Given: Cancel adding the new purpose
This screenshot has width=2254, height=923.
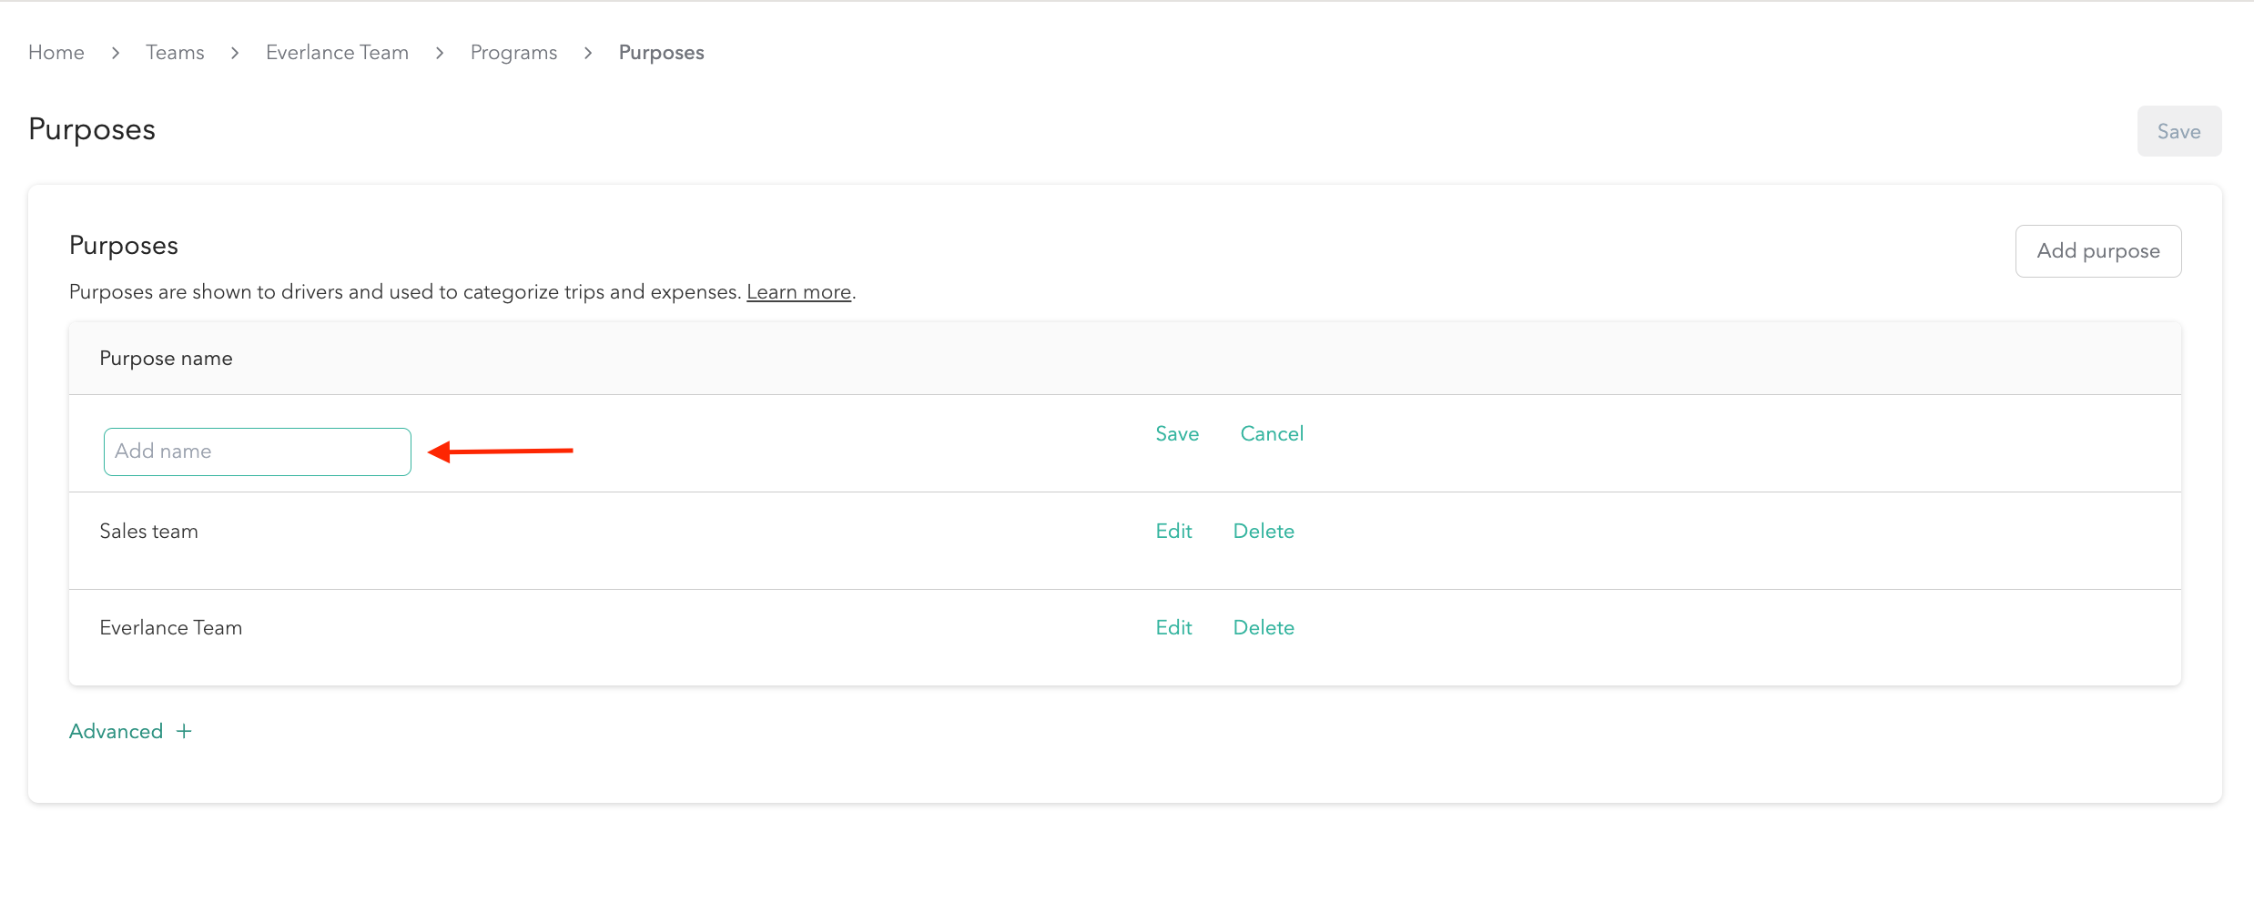Looking at the screenshot, I should pyautogui.click(x=1272, y=433).
